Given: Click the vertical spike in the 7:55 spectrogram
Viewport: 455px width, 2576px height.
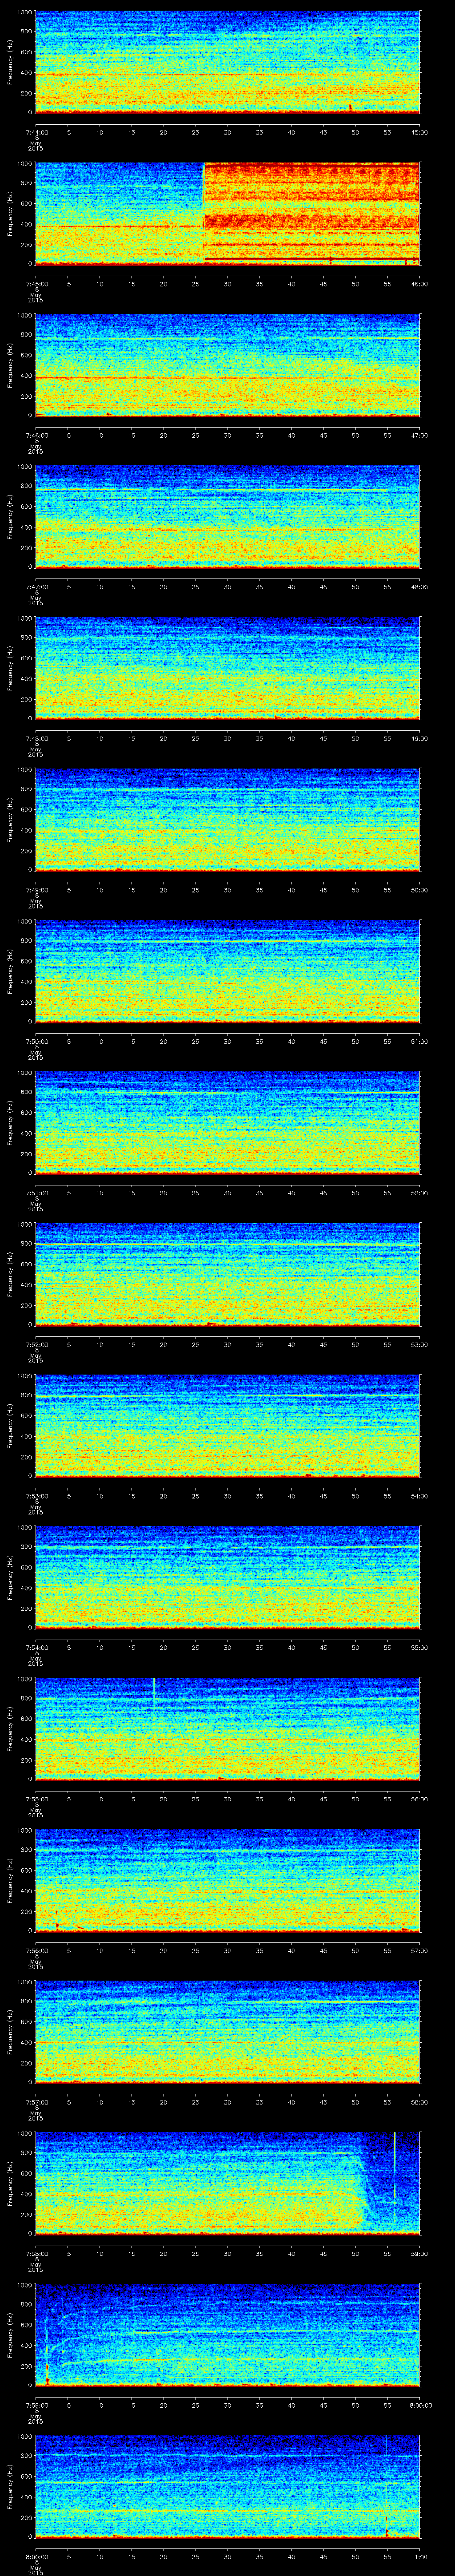Looking at the screenshot, I should [154, 1690].
